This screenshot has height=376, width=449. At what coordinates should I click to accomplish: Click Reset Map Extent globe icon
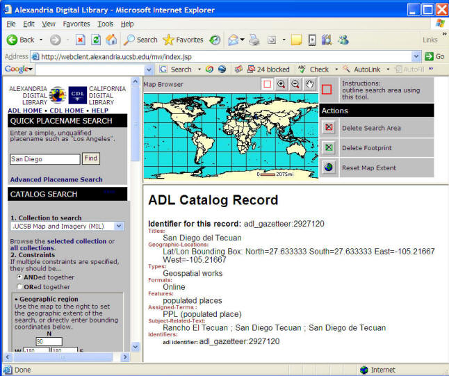[x=329, y=167]
